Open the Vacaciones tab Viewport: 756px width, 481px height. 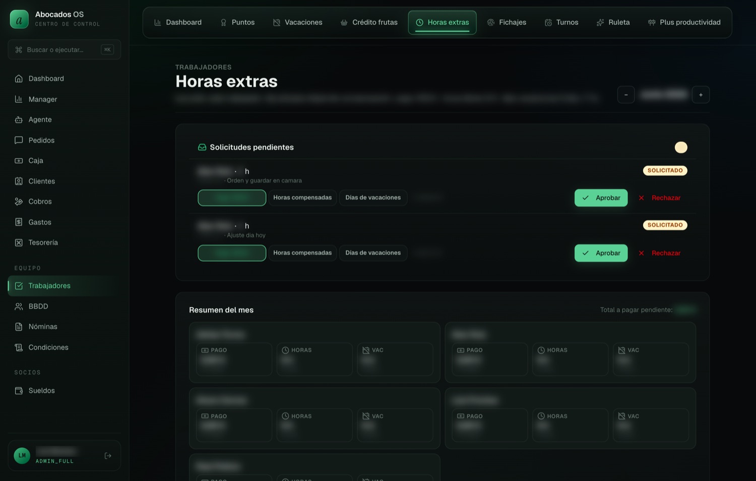pos(297,23)
